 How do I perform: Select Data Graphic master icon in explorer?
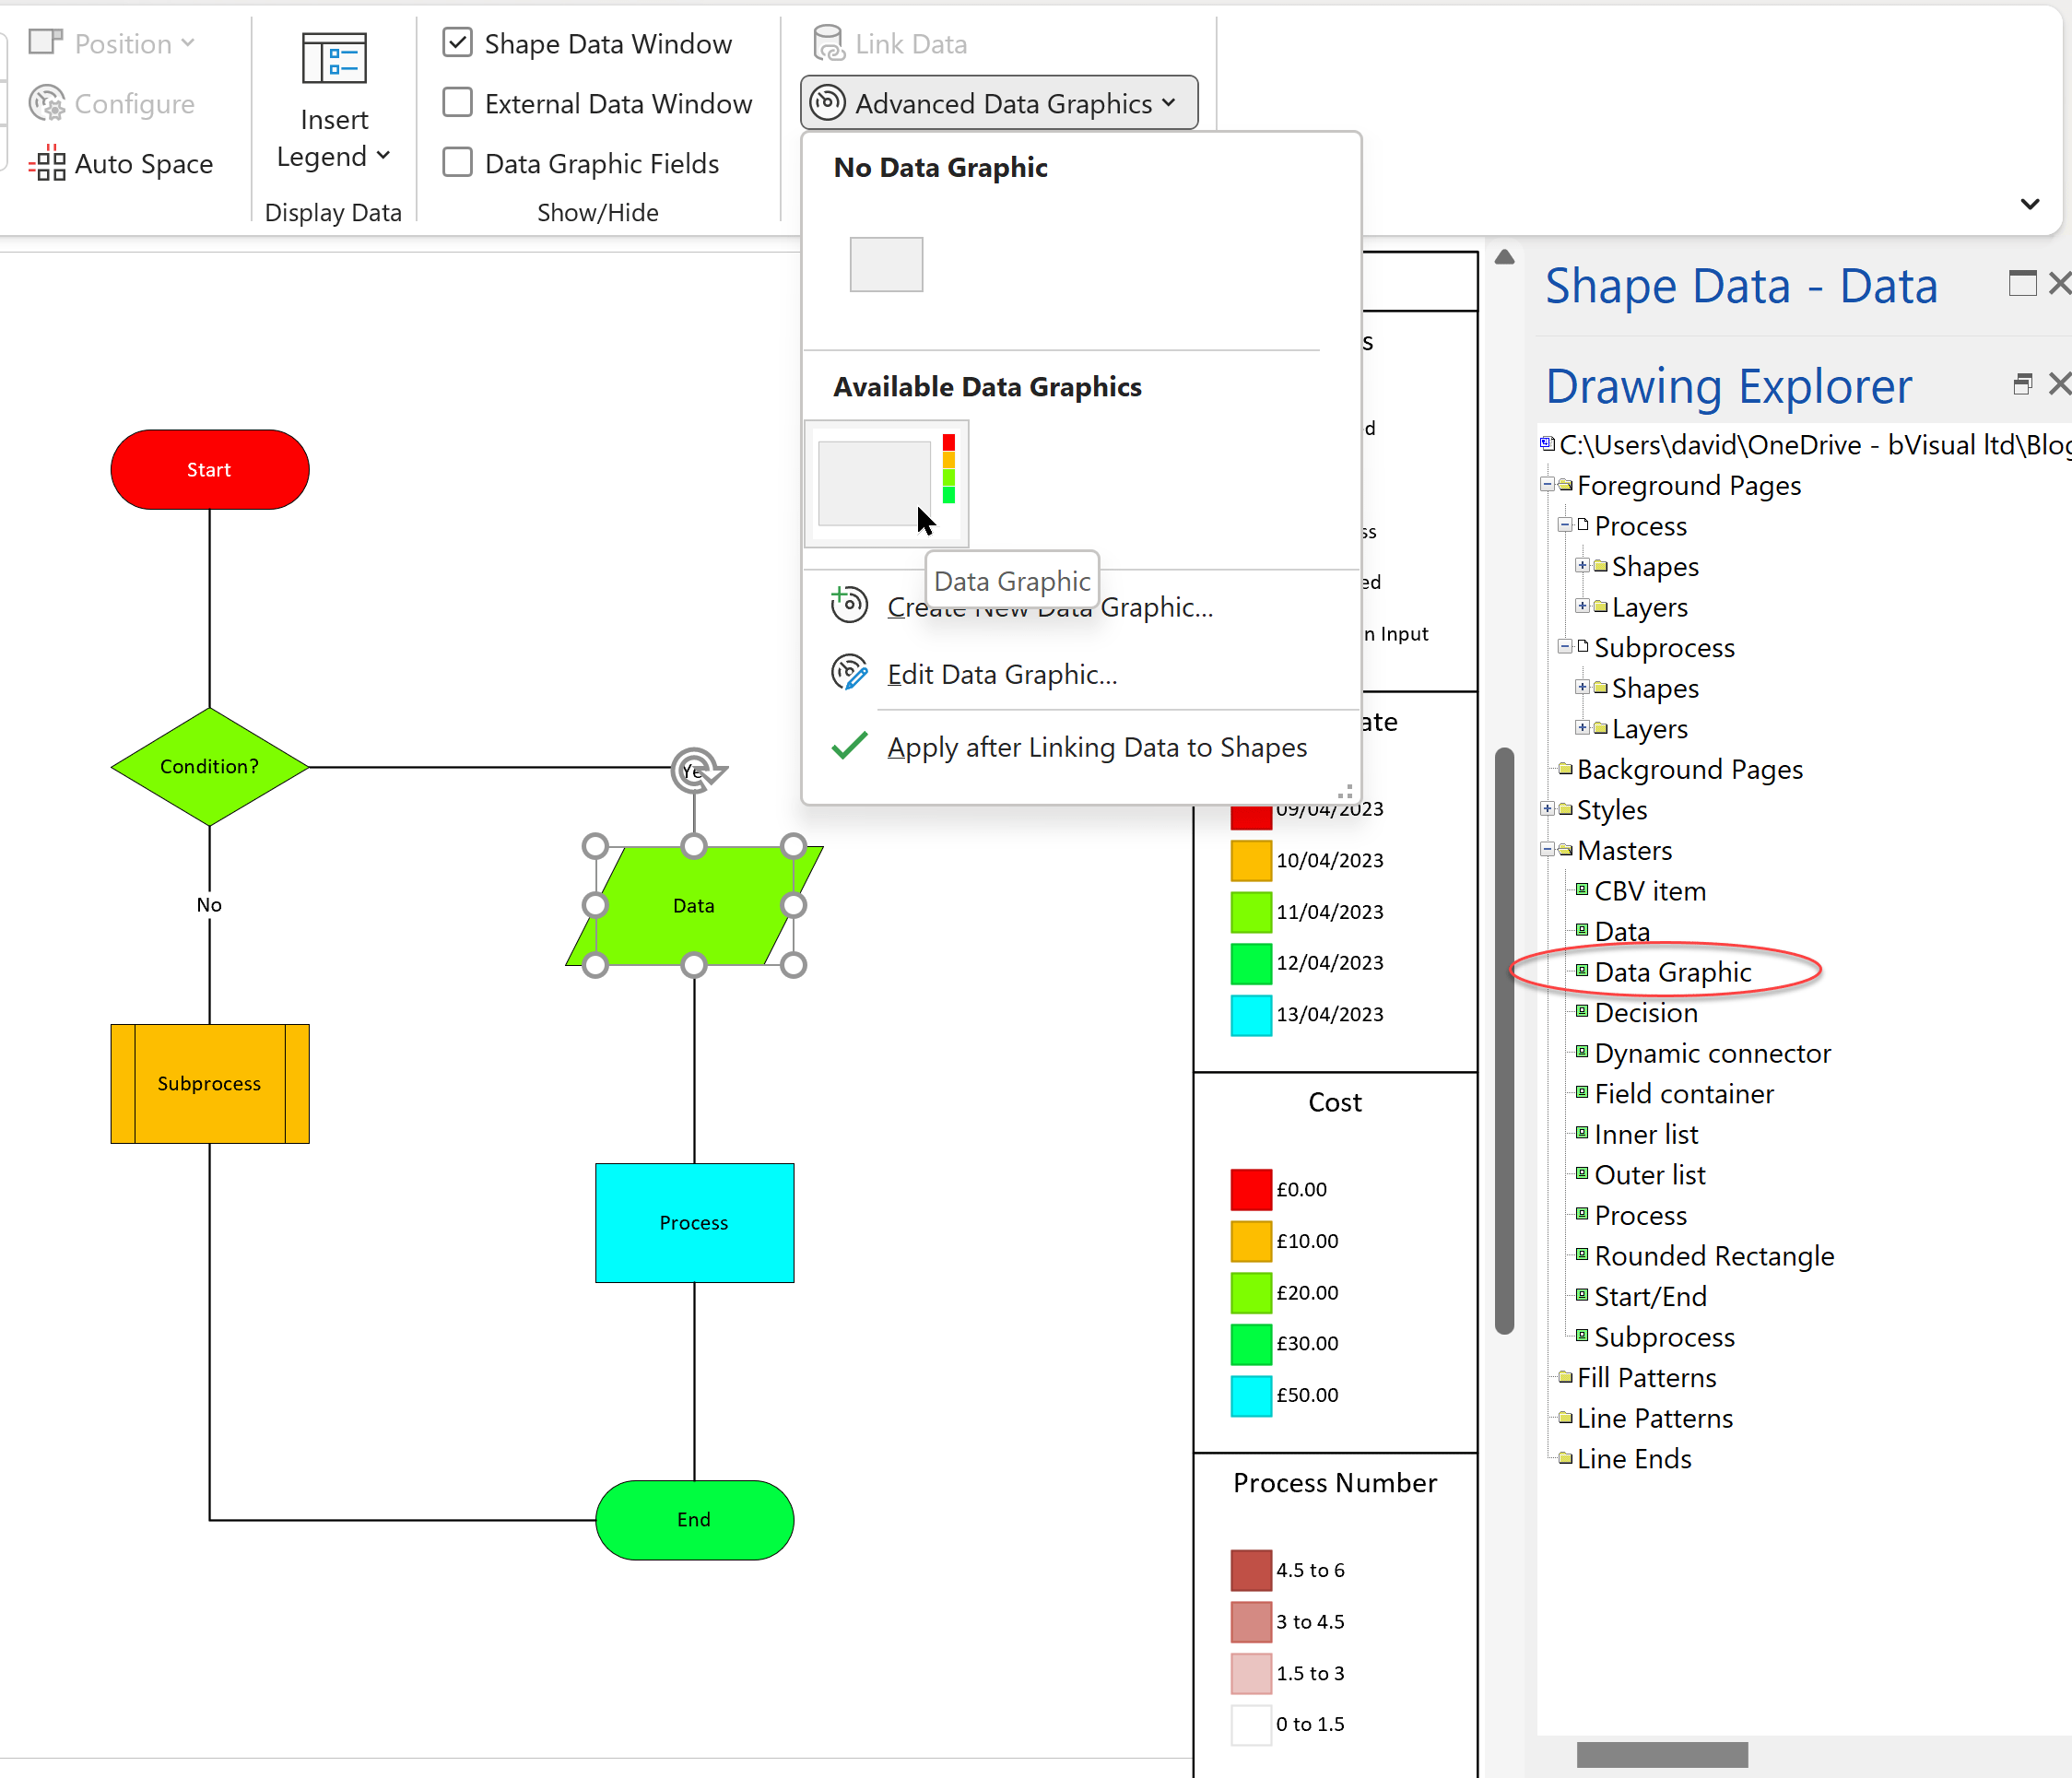point(1582,970)
